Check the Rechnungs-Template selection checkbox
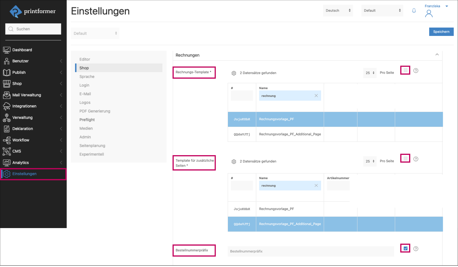The height and width of the screenshot is (267, 458). [405, 70]
